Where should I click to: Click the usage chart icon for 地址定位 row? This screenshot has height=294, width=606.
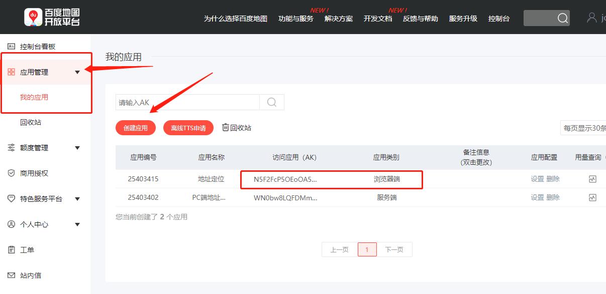tap(592, 180)
